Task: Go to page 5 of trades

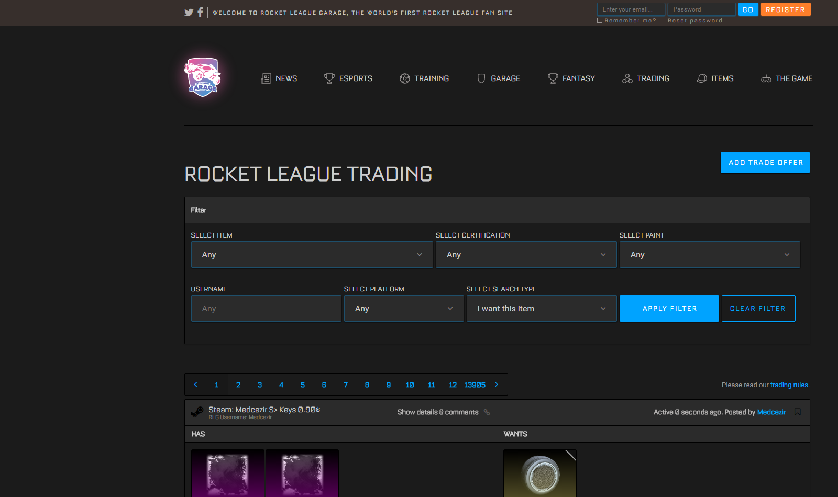Action: point(303,385)
